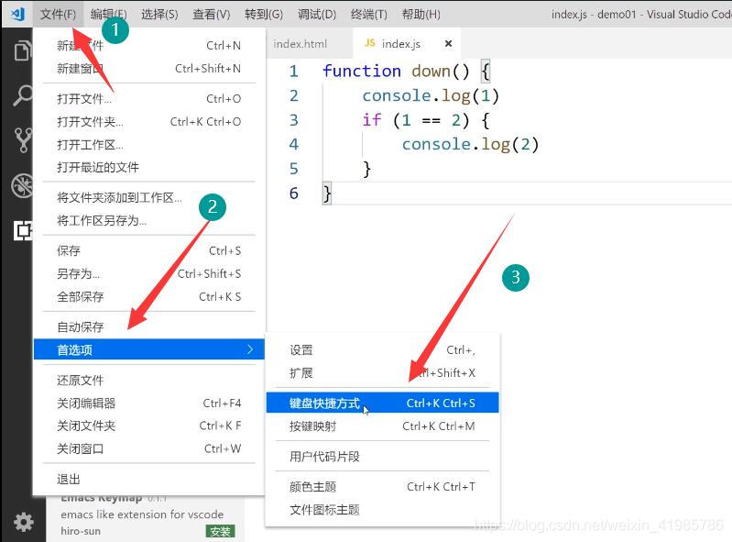The height and width of the screenshot is (542, 732).
Task: Open the 转到(G) menu
Action: 264,15
